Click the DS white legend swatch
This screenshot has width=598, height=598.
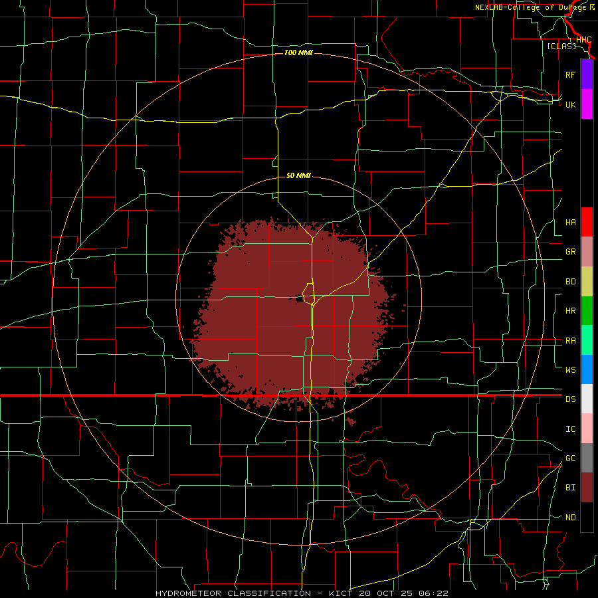point(587,399)
